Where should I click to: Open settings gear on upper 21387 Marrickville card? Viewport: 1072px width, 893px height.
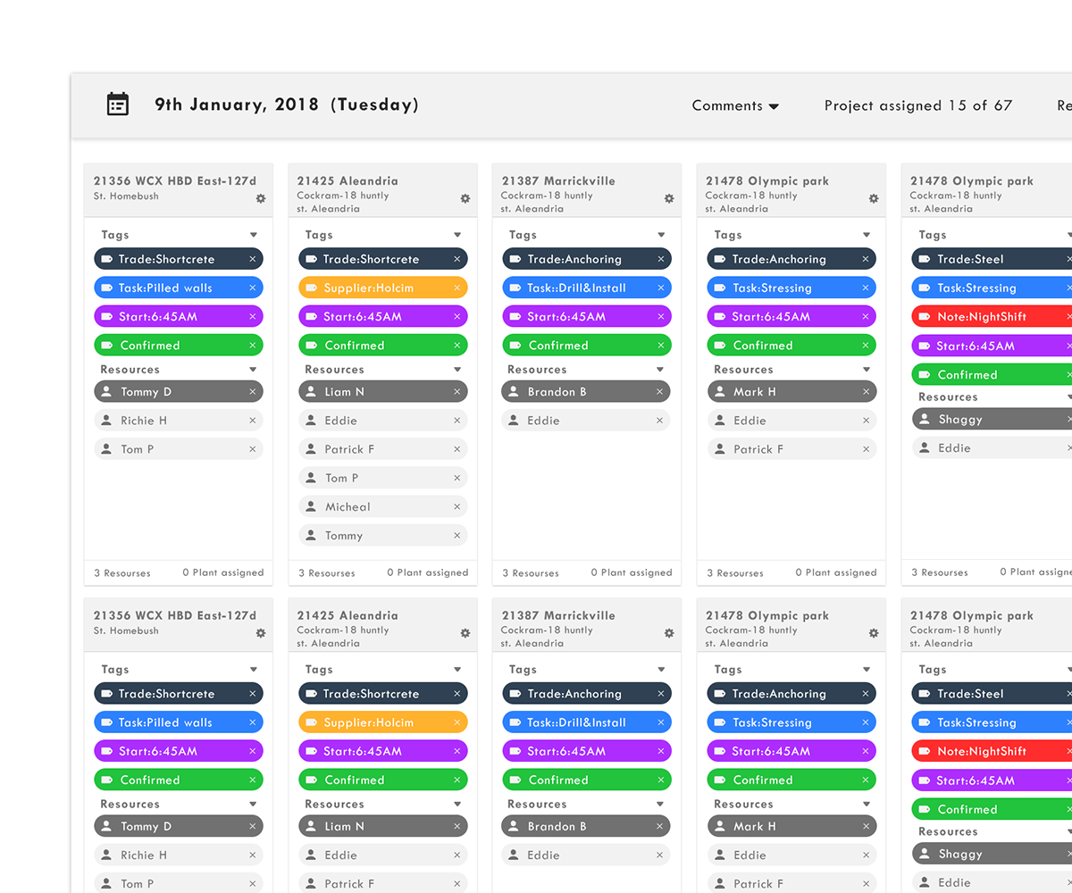pos(669,199)
